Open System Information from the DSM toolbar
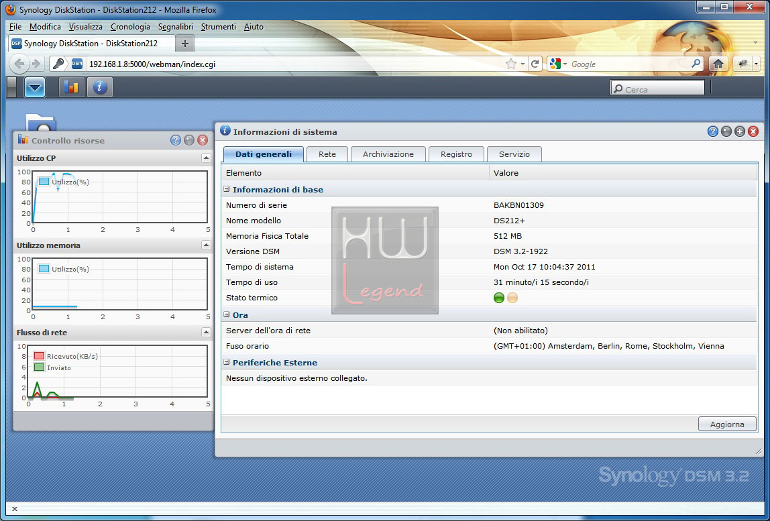 pyautogui.click(x=100, y=87)
